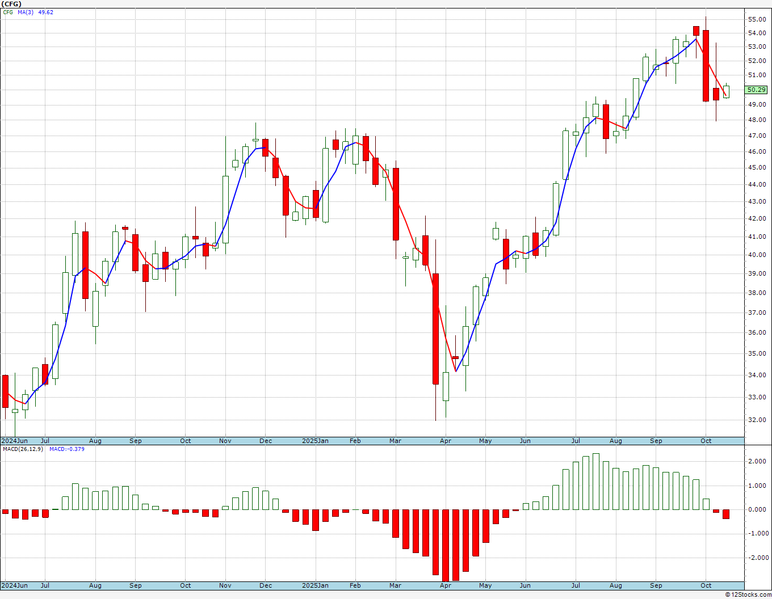Select the CFG legend label
Viewport: 772px width, 599px height.
[8, 12]
